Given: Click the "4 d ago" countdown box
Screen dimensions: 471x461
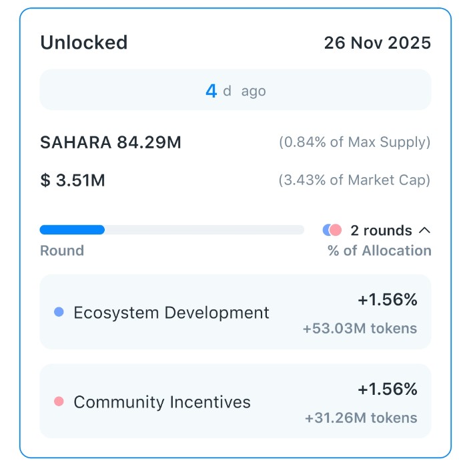Looking at the screenshot, I should point(235,90).
